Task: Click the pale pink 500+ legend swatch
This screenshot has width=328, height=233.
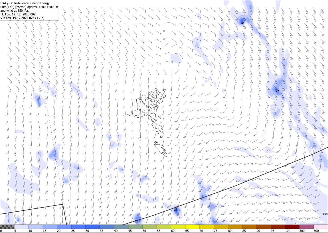Action: point(321,227)
